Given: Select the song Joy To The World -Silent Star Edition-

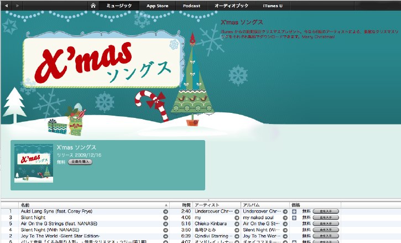Looking at the screenshot, I should [60, 236].
